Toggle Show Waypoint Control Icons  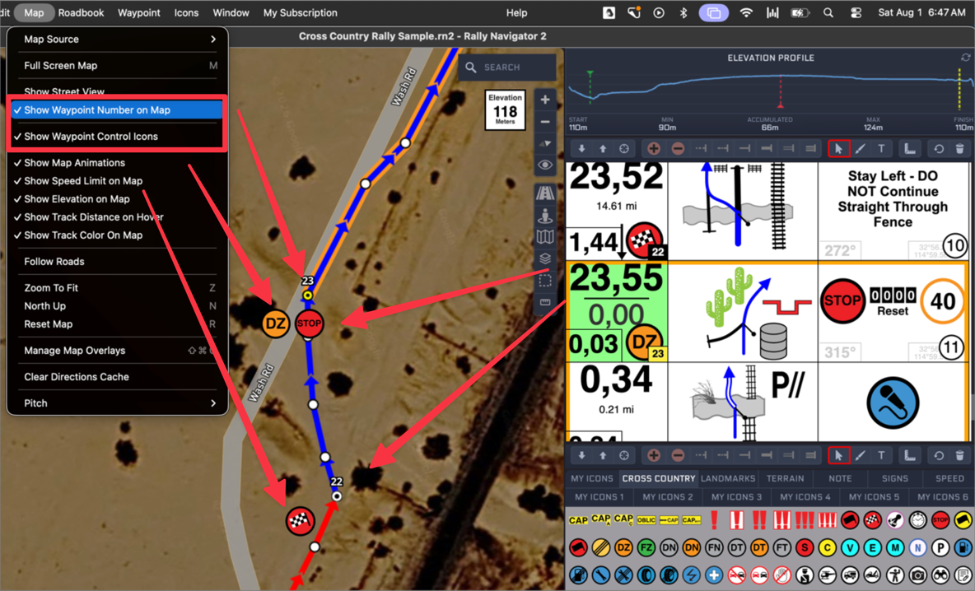pyautogui.click(x=117, y=136)
